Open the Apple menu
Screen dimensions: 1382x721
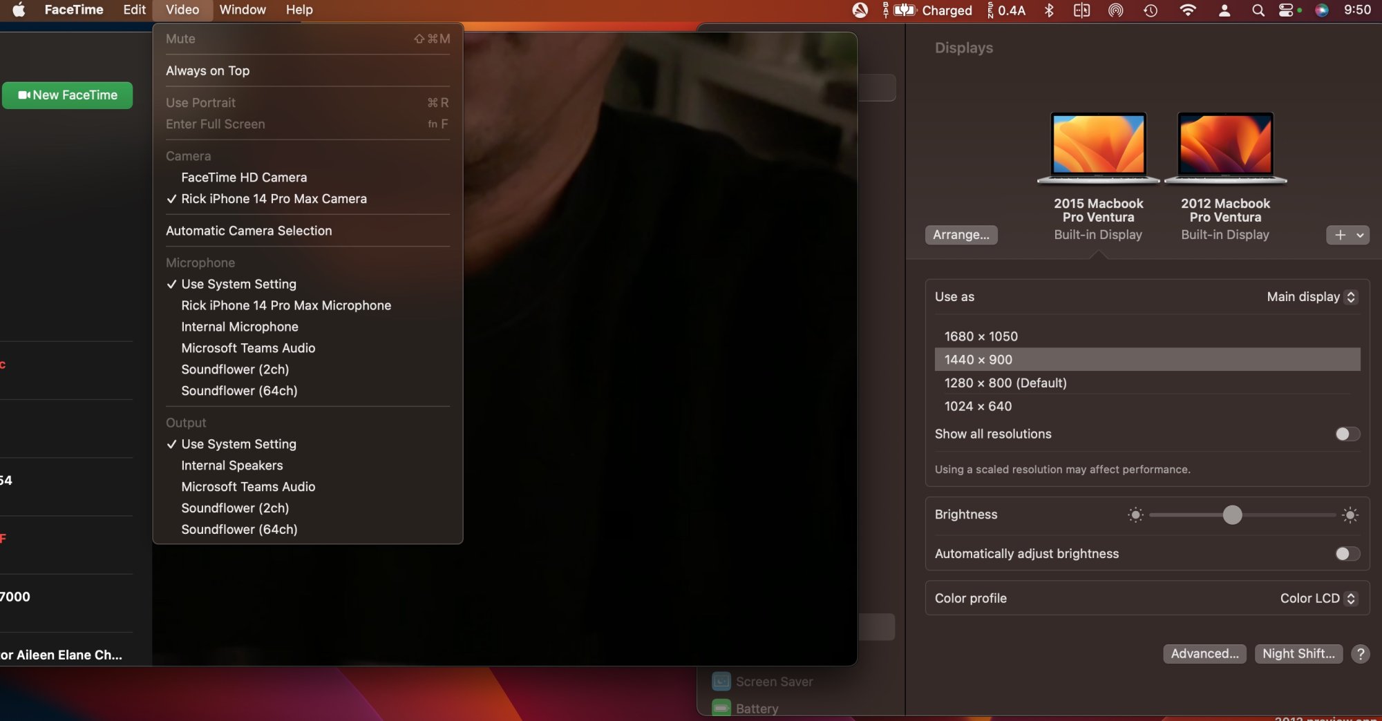19,10
